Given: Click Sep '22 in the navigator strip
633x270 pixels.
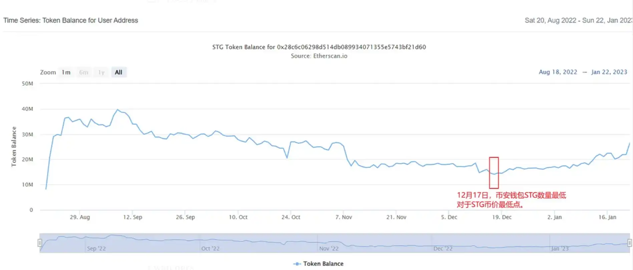Looking at the screenshot, I should coord(96,248).
